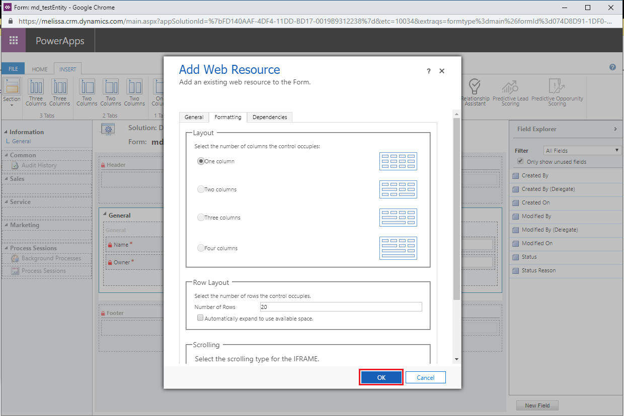This screenshot has height=416, width=624.
Task: Click the Section icon in the ribbon
Action: (x=12, y=86)
